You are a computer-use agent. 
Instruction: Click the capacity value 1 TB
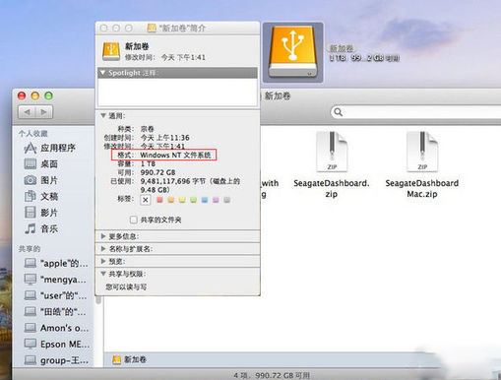[148, 163]
